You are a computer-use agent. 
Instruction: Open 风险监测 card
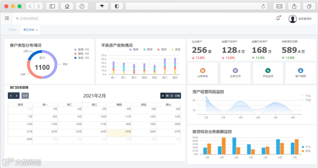tap(268, 73)
